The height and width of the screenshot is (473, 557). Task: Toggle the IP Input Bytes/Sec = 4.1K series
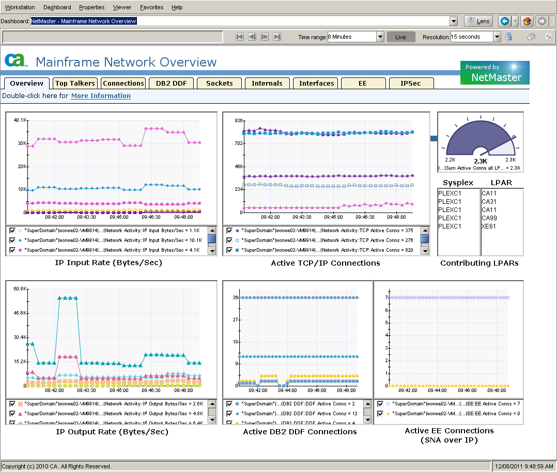point(12,250)
